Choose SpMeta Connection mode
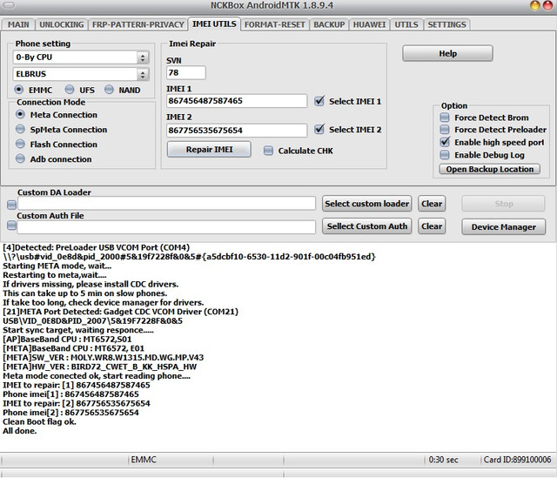 point(20,129)
